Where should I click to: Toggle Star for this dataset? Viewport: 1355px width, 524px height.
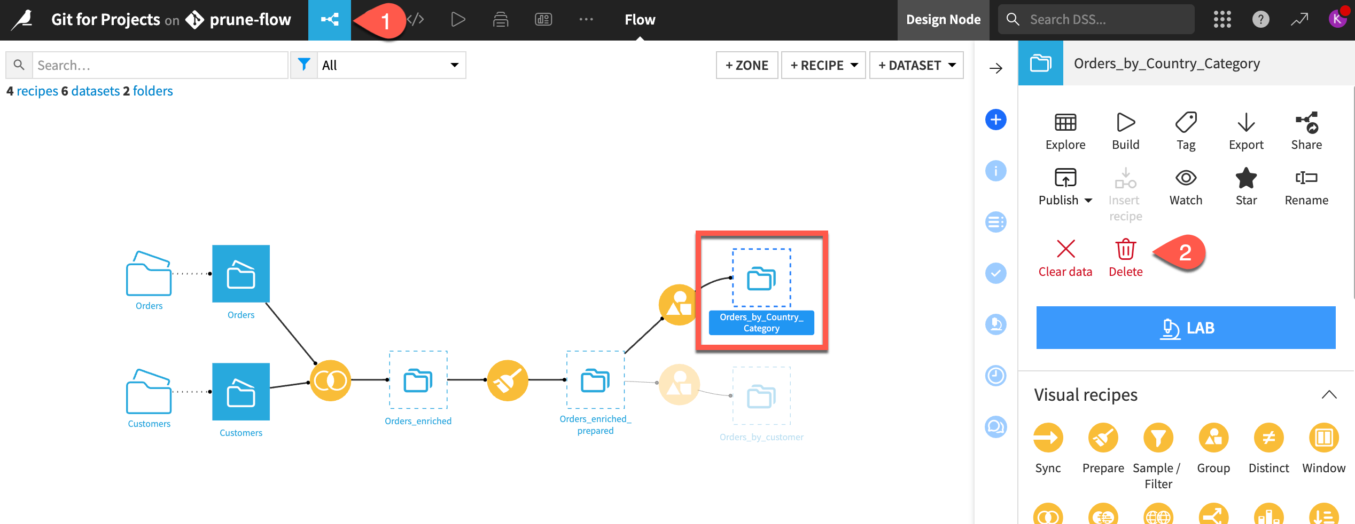(x=1245, y=178)
